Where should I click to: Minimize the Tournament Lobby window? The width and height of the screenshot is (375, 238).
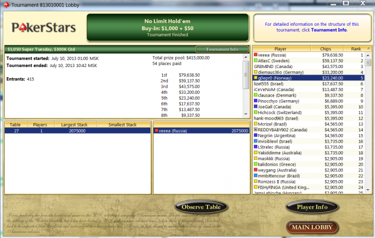click(x=333, y=3)
